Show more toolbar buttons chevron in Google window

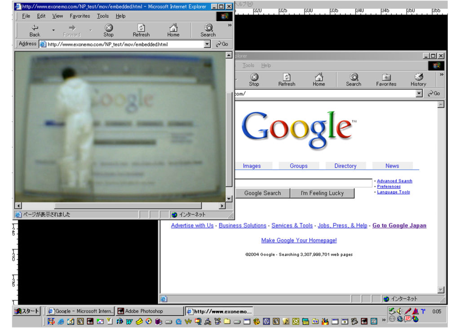(442, 74)
